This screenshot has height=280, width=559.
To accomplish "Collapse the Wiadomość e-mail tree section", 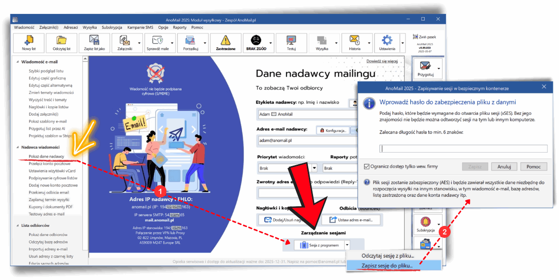I will pos(17,62).
